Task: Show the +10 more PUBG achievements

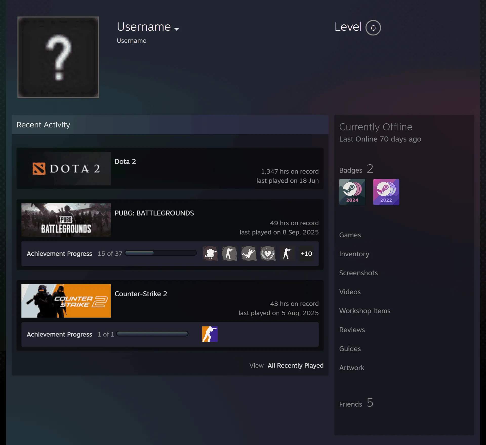Action: [x=306, y=254]
